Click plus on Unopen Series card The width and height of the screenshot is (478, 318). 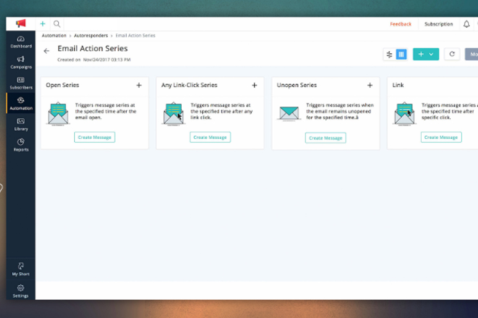click(x=370, y=85)
